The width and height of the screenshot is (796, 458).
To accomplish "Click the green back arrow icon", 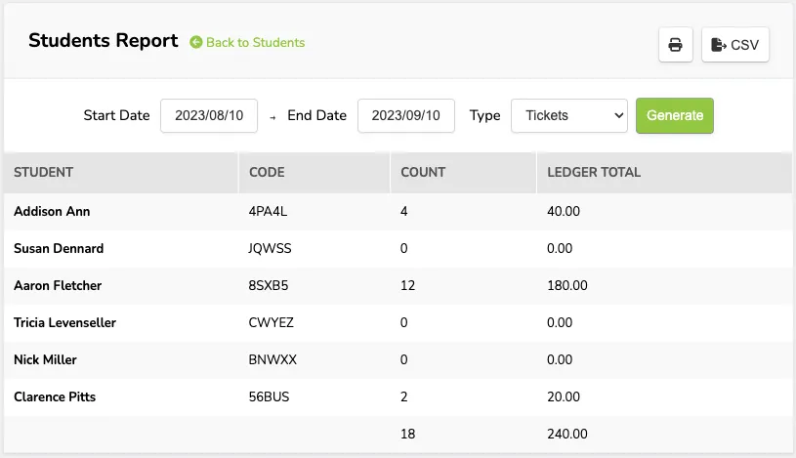I will coord(196,42).
